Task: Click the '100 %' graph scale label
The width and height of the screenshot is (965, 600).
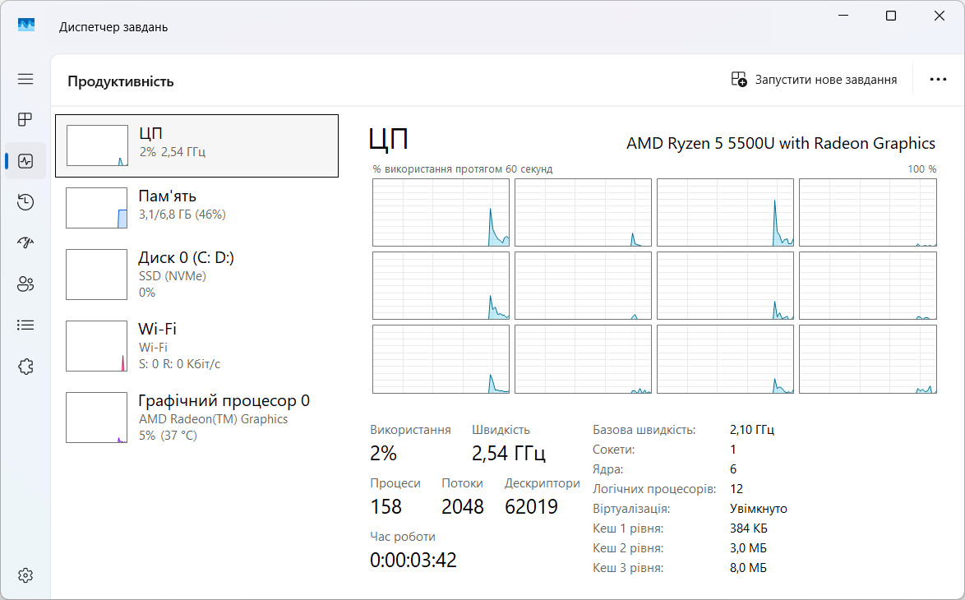Action: coord(922,169)
